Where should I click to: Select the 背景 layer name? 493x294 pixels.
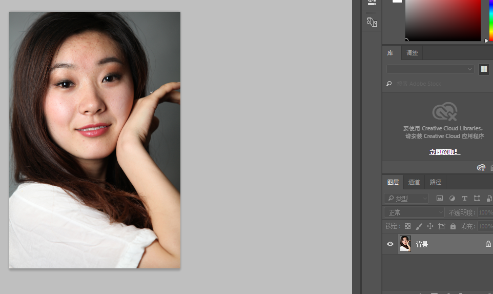pyautogui.click(x=422, y=244)
